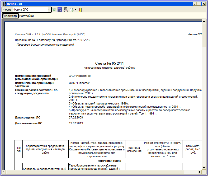Viewport: 208px width, 176px height.
Task: Export the report to Excel
Action: coord(54,10)
